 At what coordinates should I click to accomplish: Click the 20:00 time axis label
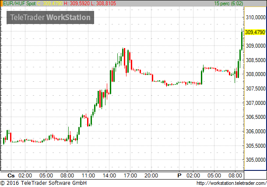(151, 176)
